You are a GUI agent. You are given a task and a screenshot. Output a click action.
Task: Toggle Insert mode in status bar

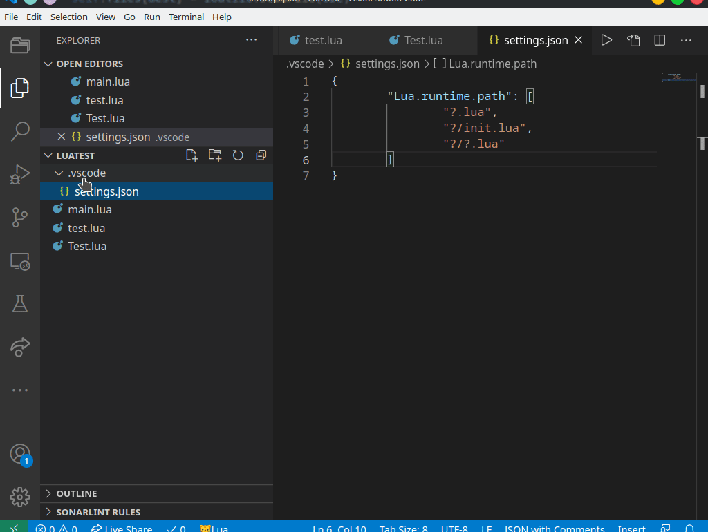631,528
